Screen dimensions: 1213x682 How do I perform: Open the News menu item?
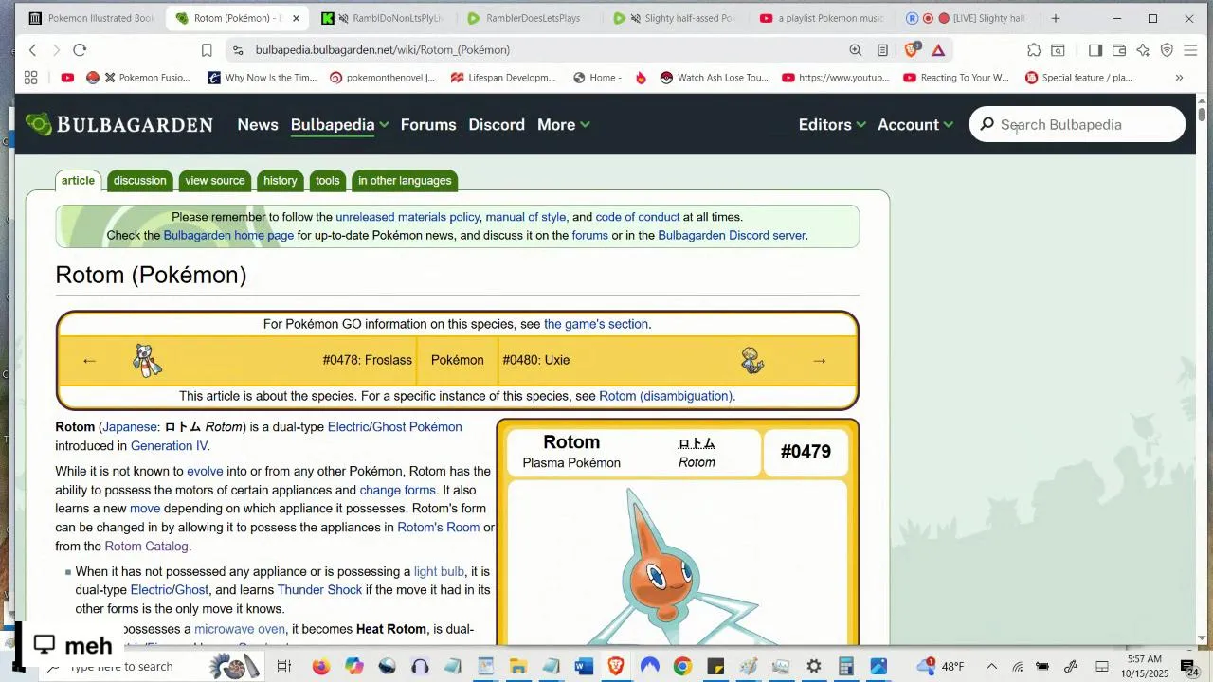click(258, 125)
